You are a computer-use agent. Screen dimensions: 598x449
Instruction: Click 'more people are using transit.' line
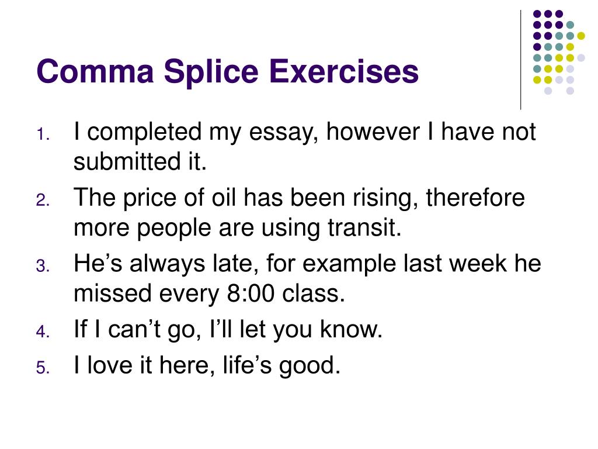238,228
